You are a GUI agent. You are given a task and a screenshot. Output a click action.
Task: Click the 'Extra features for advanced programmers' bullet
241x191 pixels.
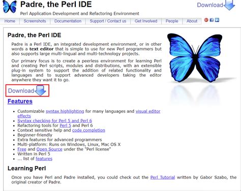(59, 140)
